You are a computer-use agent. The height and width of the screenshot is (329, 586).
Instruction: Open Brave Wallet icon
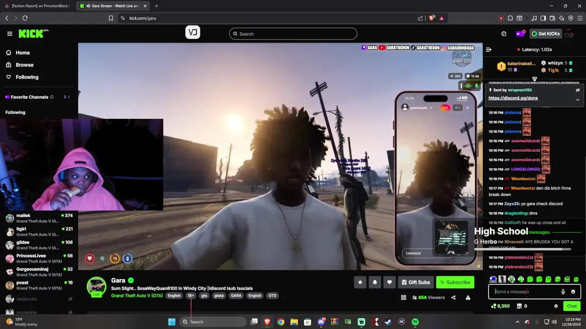pos(552,18)
